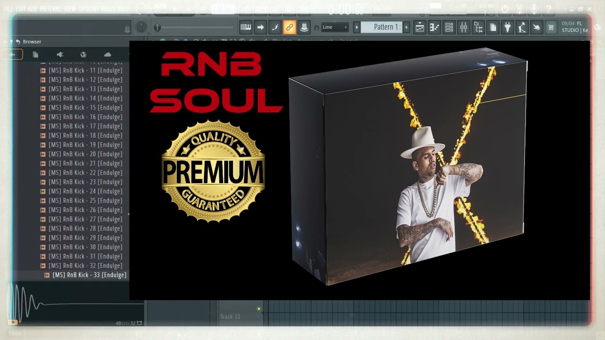Open the FILE menu
The height and width of the screenshot is (340, 605).
(x=9, y=9)
